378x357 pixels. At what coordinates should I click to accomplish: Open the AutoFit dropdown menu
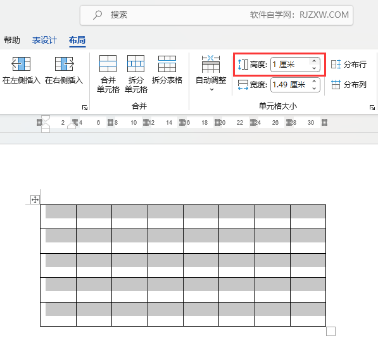211,89
